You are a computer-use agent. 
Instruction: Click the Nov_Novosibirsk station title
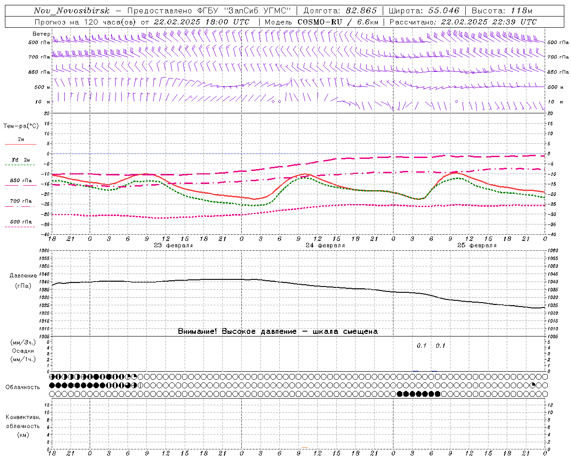coord(72,11)
